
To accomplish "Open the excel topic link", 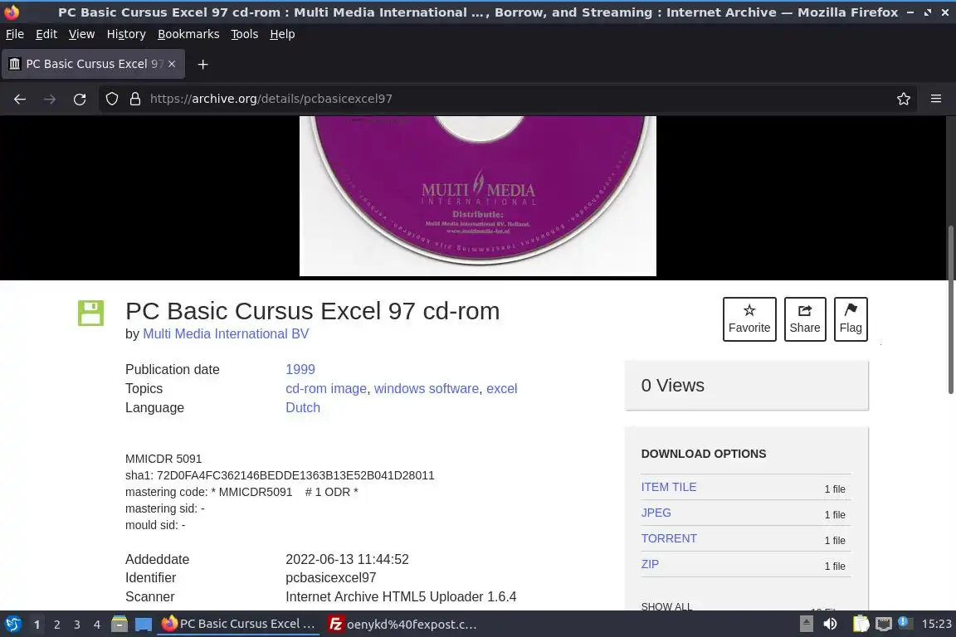I will pos(502,389).
